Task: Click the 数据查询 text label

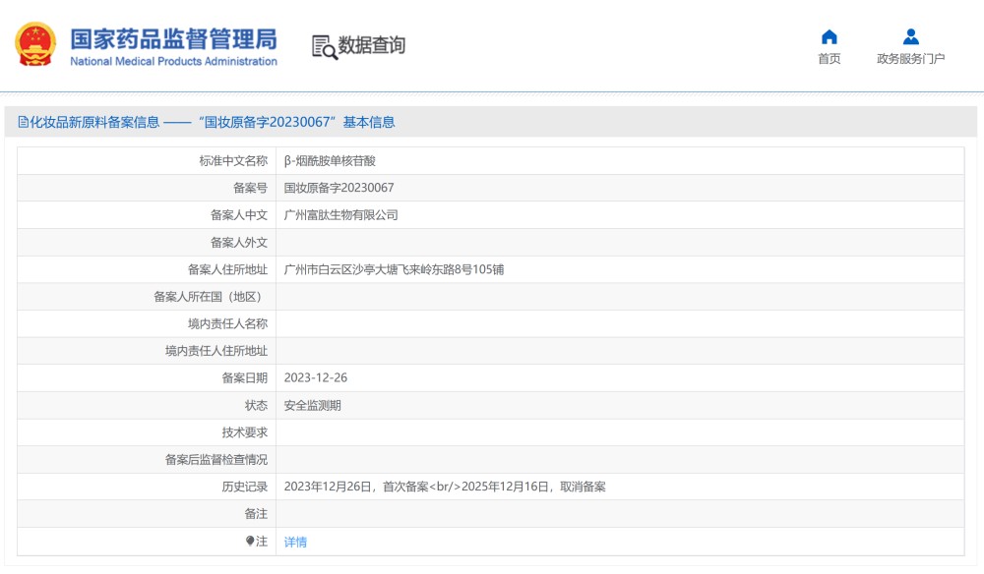Action: [x=374, y=44]
